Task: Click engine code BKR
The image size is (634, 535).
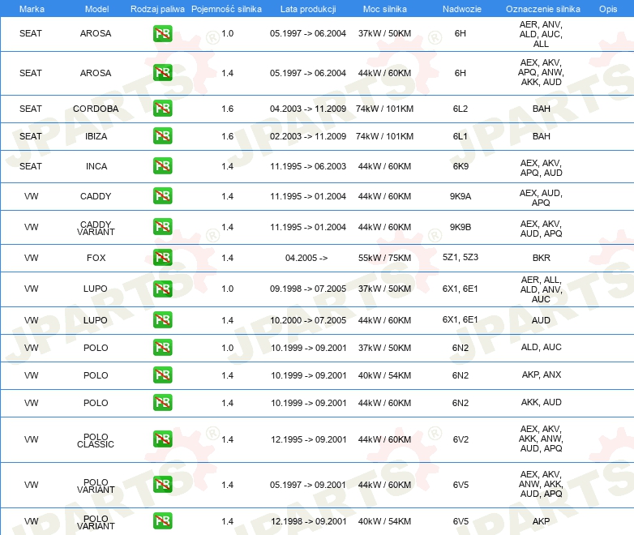Action: (x=542, y=258)
